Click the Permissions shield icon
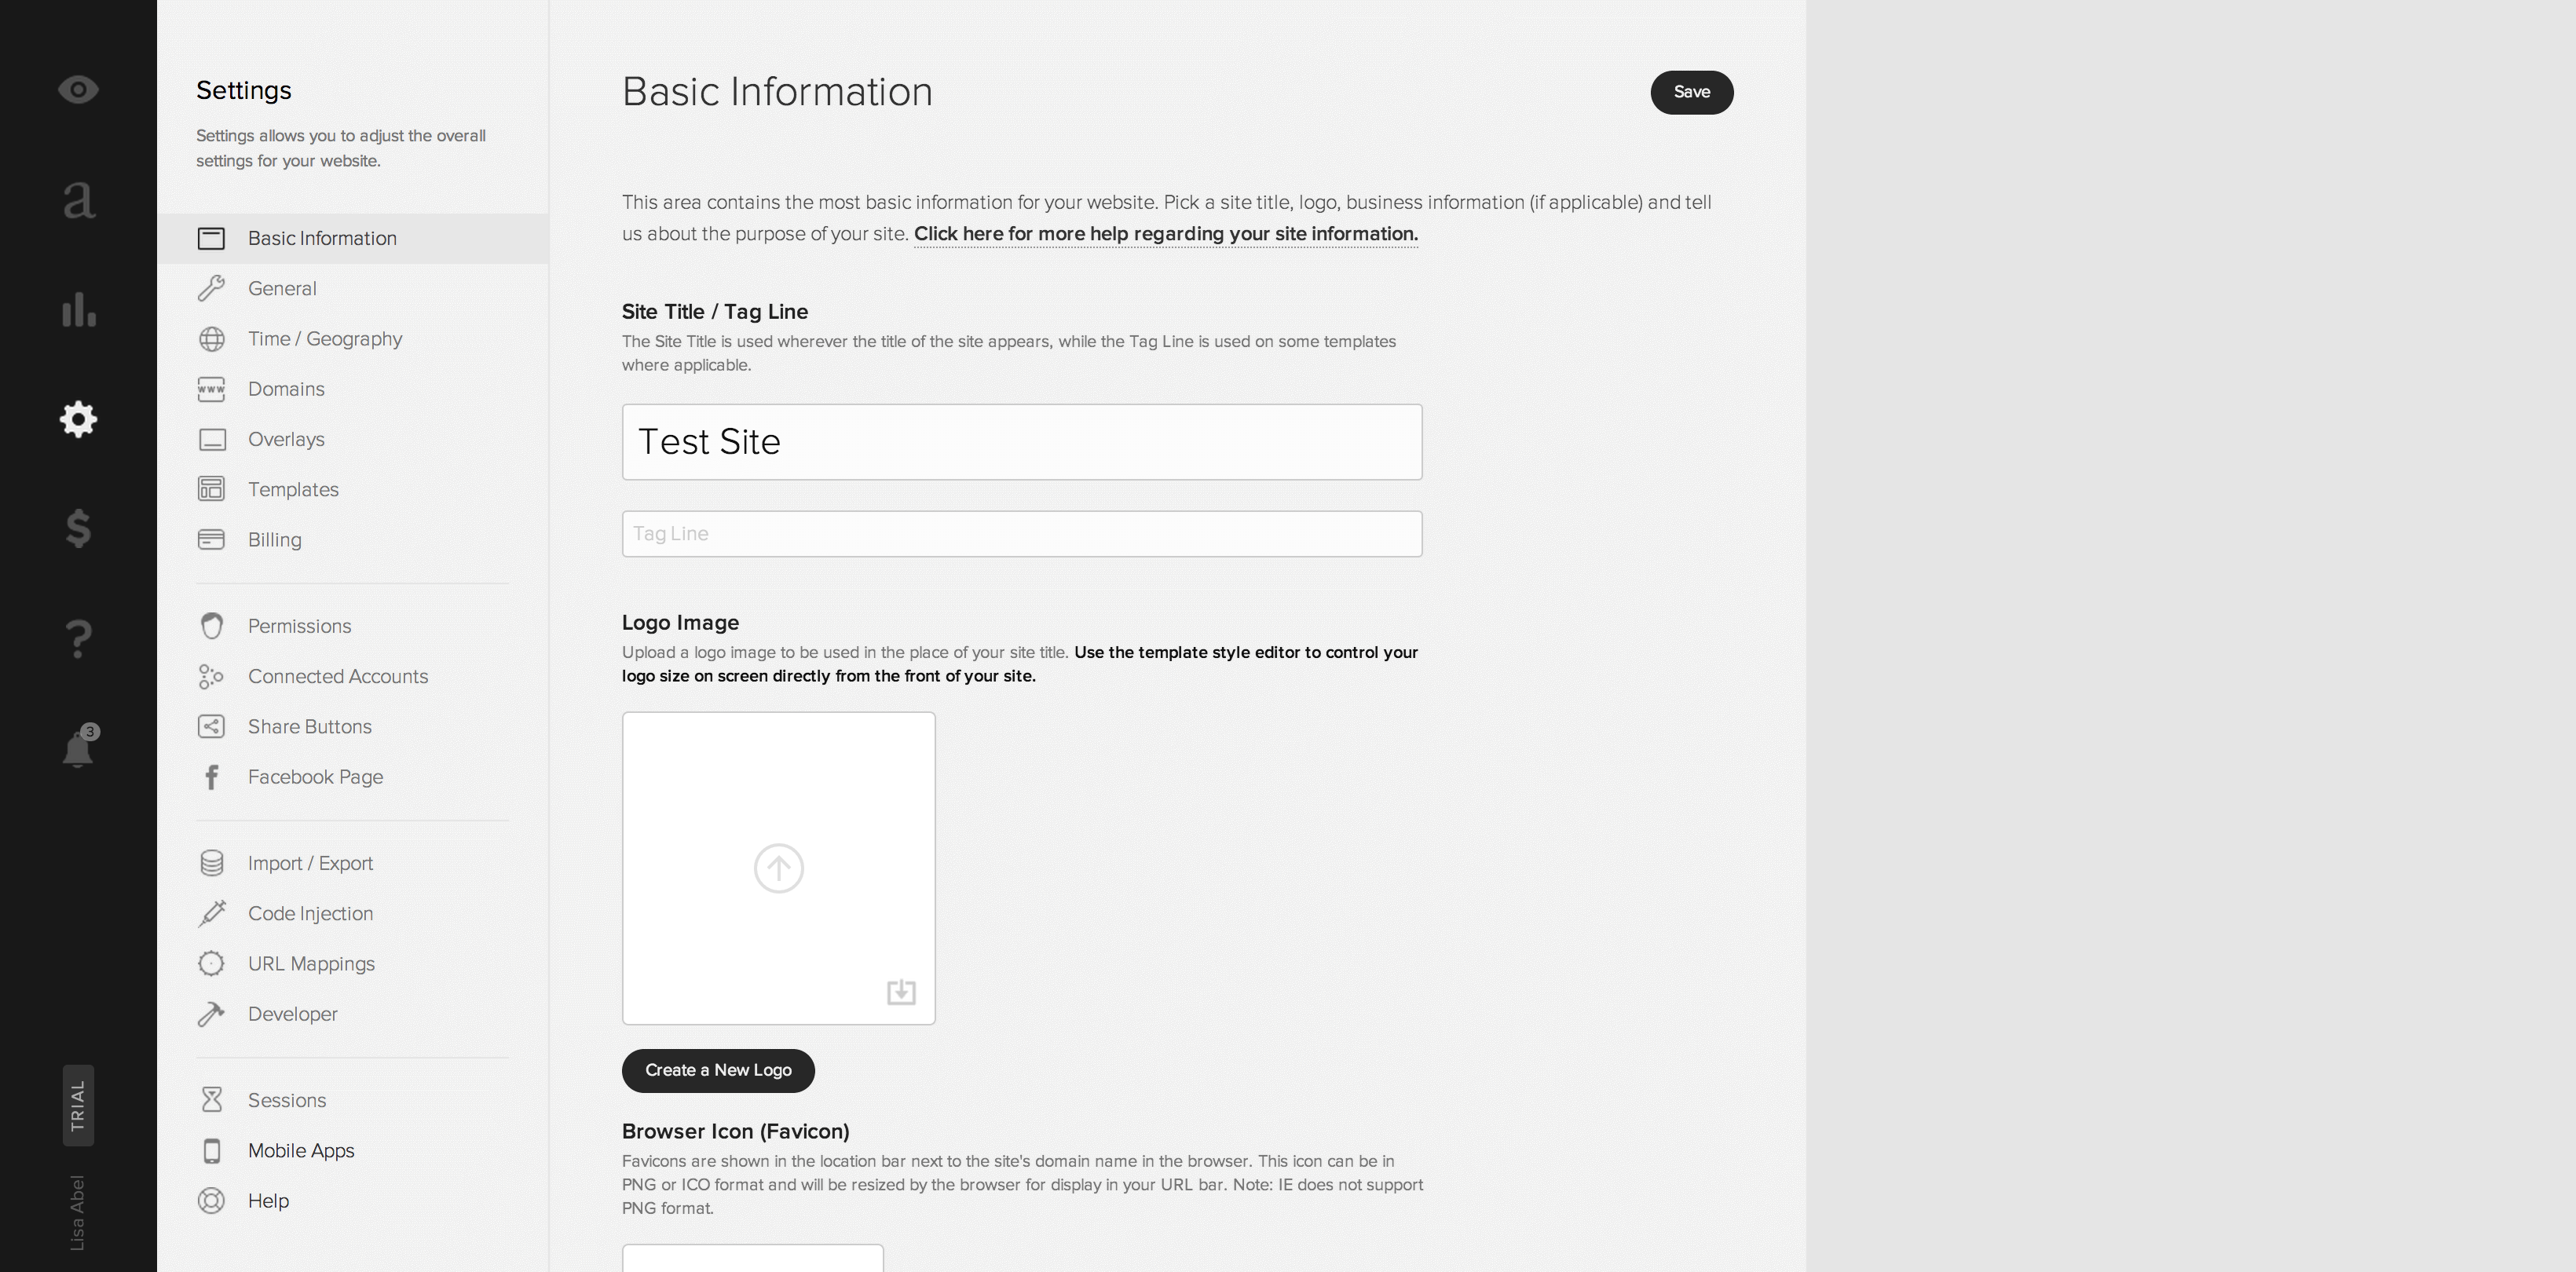This screenshot has height=1272, width=2576. (211, 626)
